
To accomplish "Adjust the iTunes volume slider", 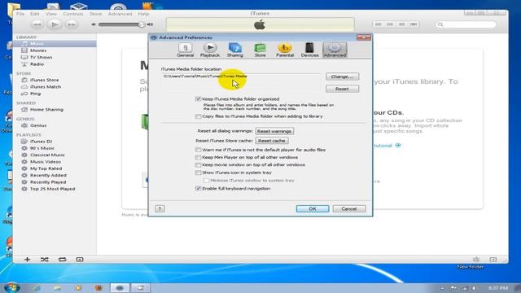I will tap(121, 24).
